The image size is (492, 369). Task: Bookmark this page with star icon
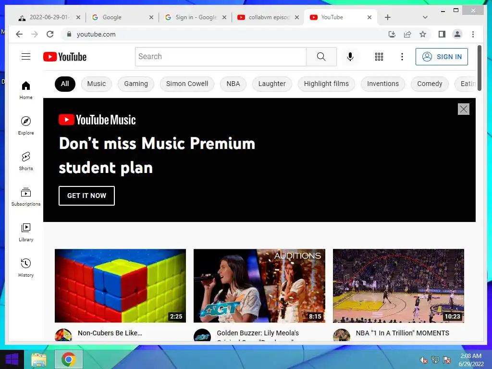(423, 34)
